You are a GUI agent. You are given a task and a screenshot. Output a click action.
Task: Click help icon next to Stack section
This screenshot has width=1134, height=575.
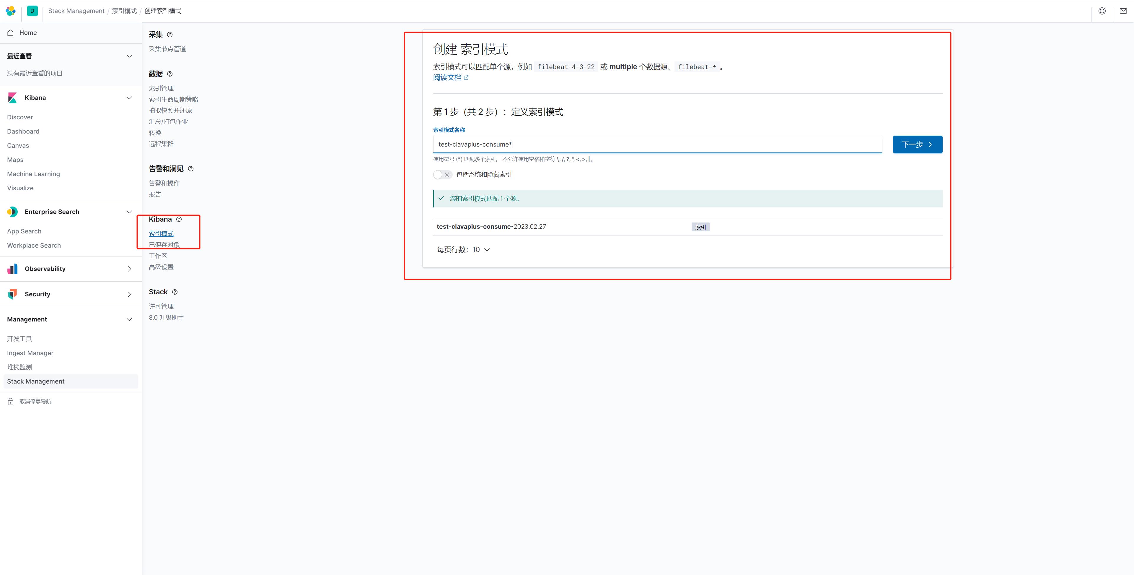(x=175, y=292)
